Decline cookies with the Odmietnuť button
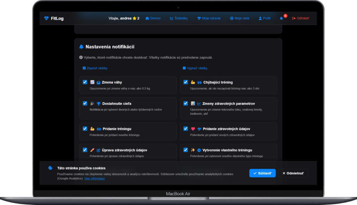Image resolution: width=357 pixels, height=205 pixels. point(293,173)
